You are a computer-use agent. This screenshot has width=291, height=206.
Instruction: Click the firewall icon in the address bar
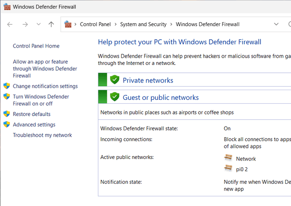coord(68,24)
